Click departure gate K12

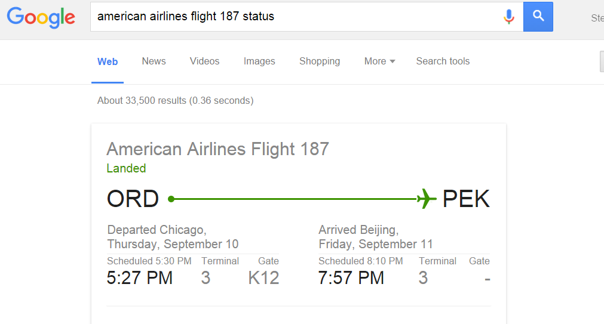point(263,278)
